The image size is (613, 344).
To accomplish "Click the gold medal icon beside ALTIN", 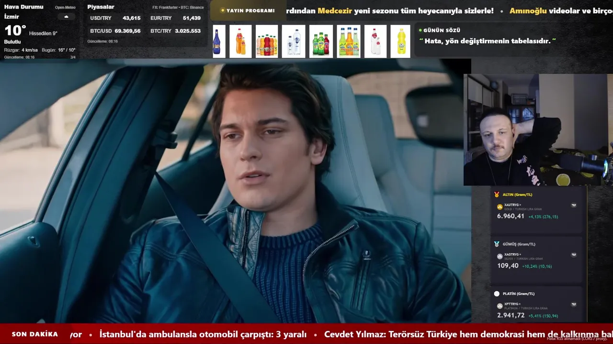I will click(x=497, y=194).
